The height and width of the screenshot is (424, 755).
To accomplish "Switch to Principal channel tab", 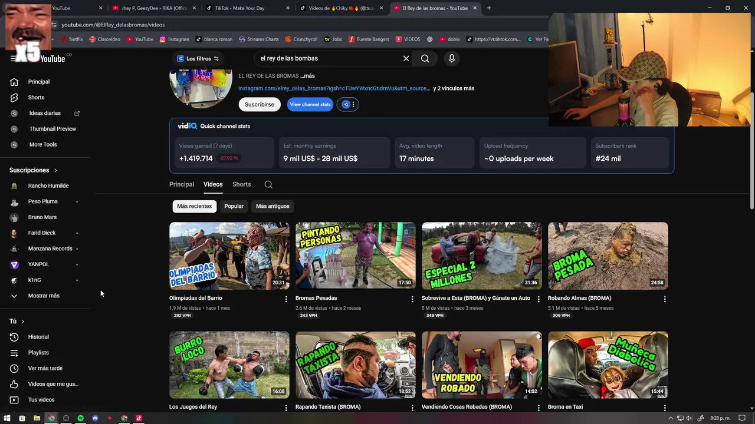I will coord(182,184).
